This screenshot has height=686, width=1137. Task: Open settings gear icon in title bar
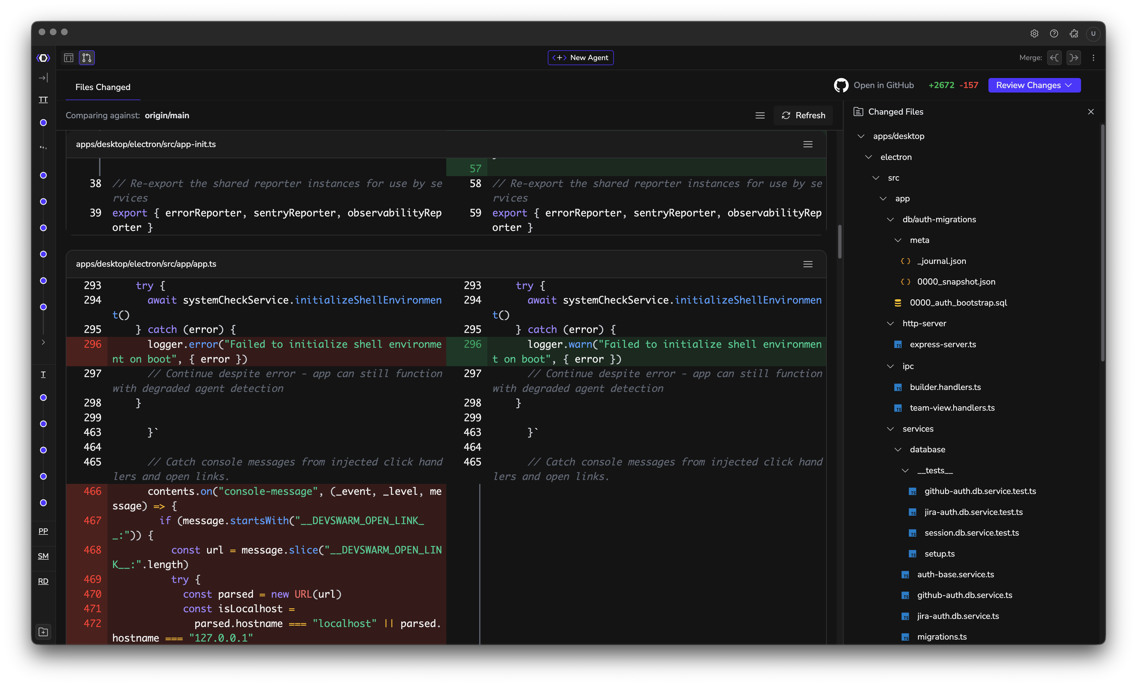1034,33
